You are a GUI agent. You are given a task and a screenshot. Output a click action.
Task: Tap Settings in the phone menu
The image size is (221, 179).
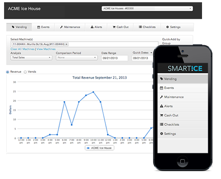pos(183,134)
